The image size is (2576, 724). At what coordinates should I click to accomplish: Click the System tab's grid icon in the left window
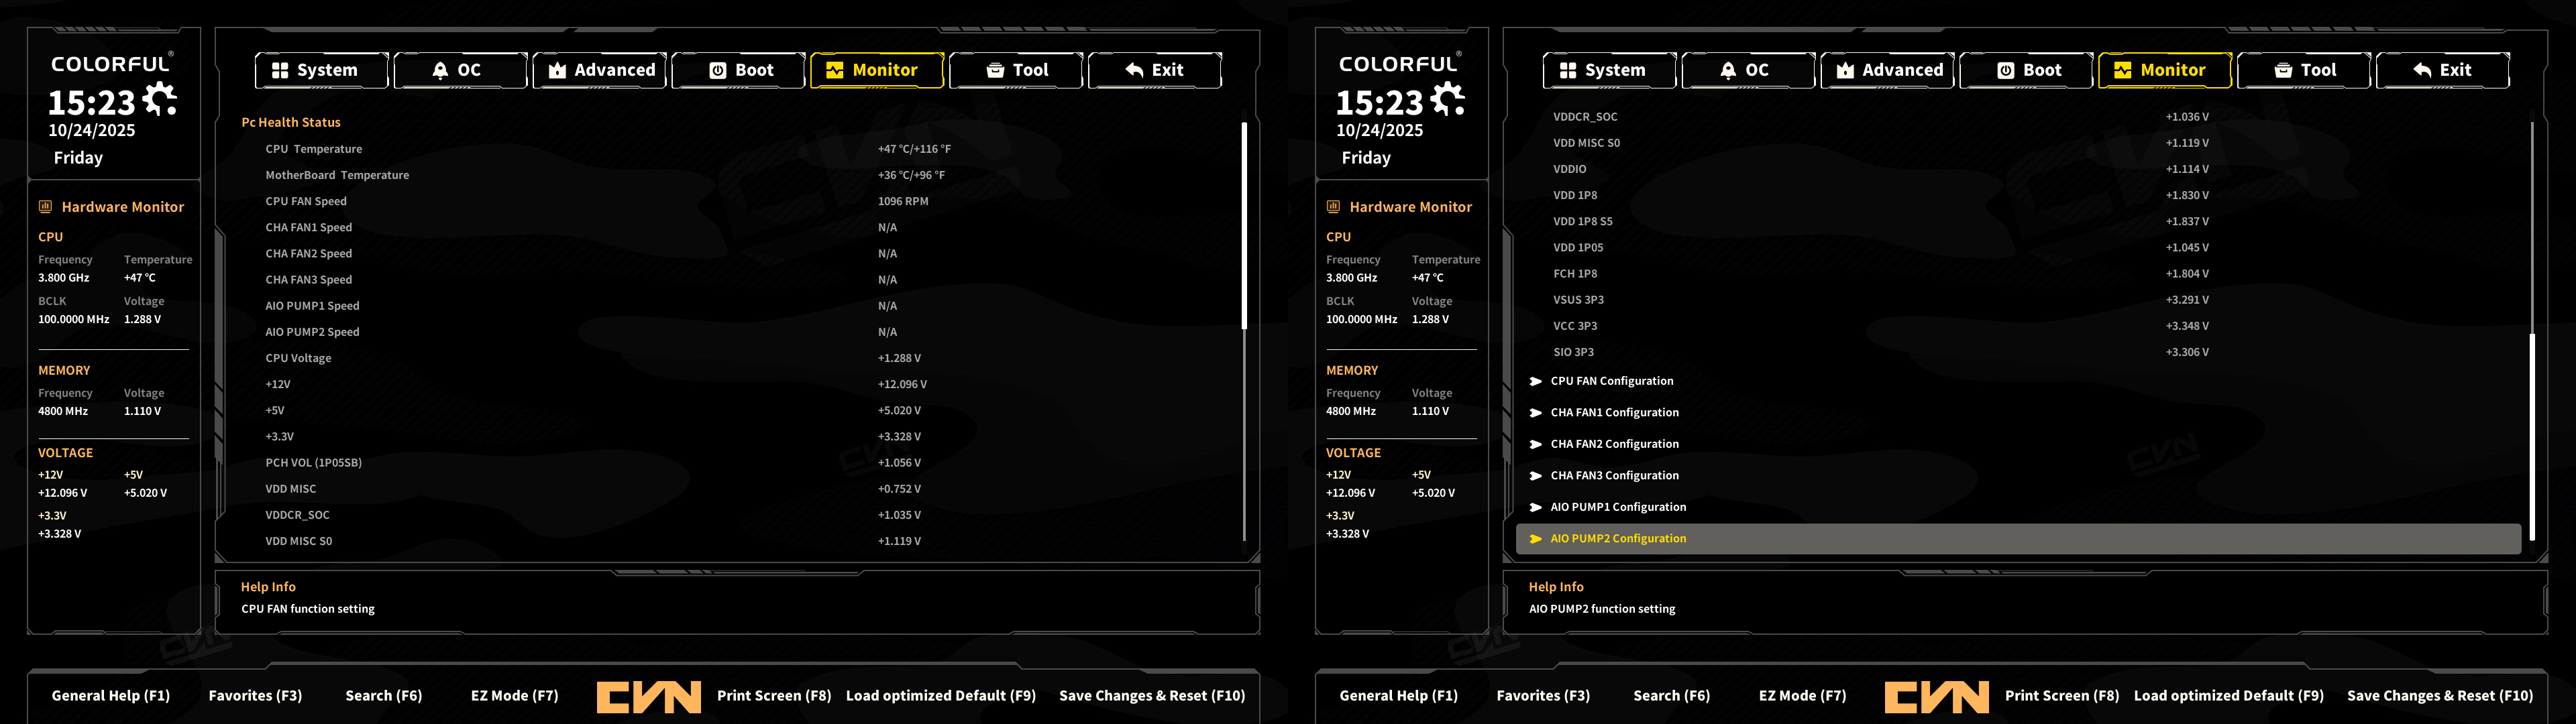(280, 70)
